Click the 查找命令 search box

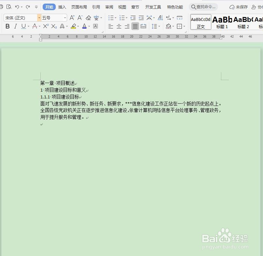203,7
